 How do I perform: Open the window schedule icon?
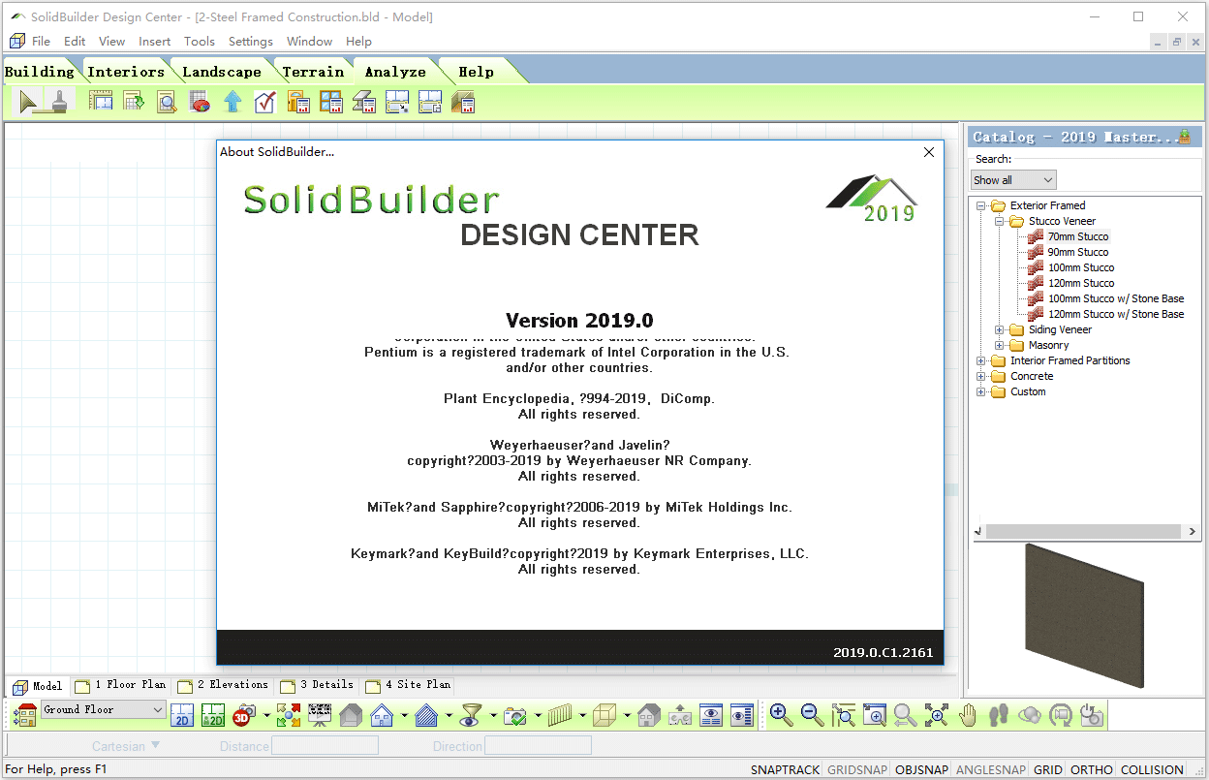[331, 102]
